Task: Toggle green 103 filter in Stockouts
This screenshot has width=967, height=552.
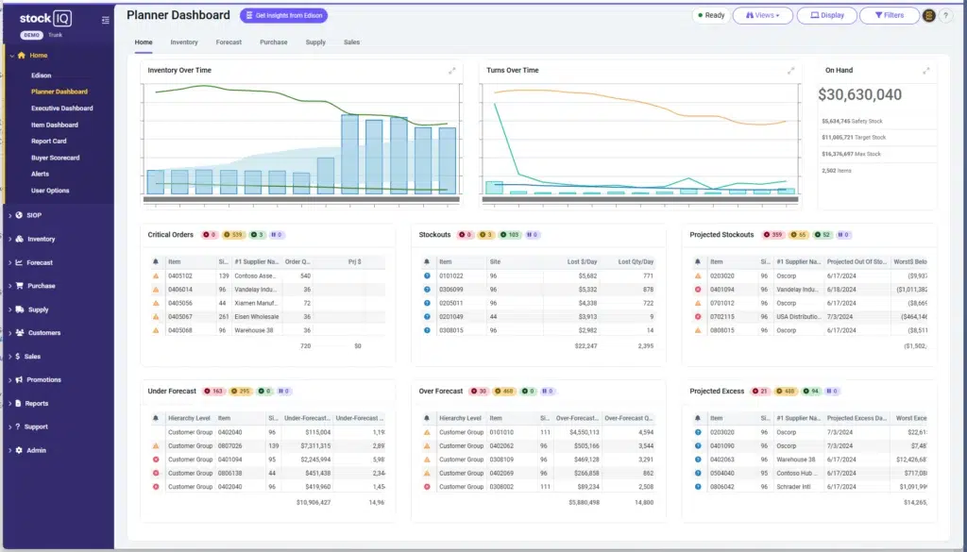Action: pos(510,235)
